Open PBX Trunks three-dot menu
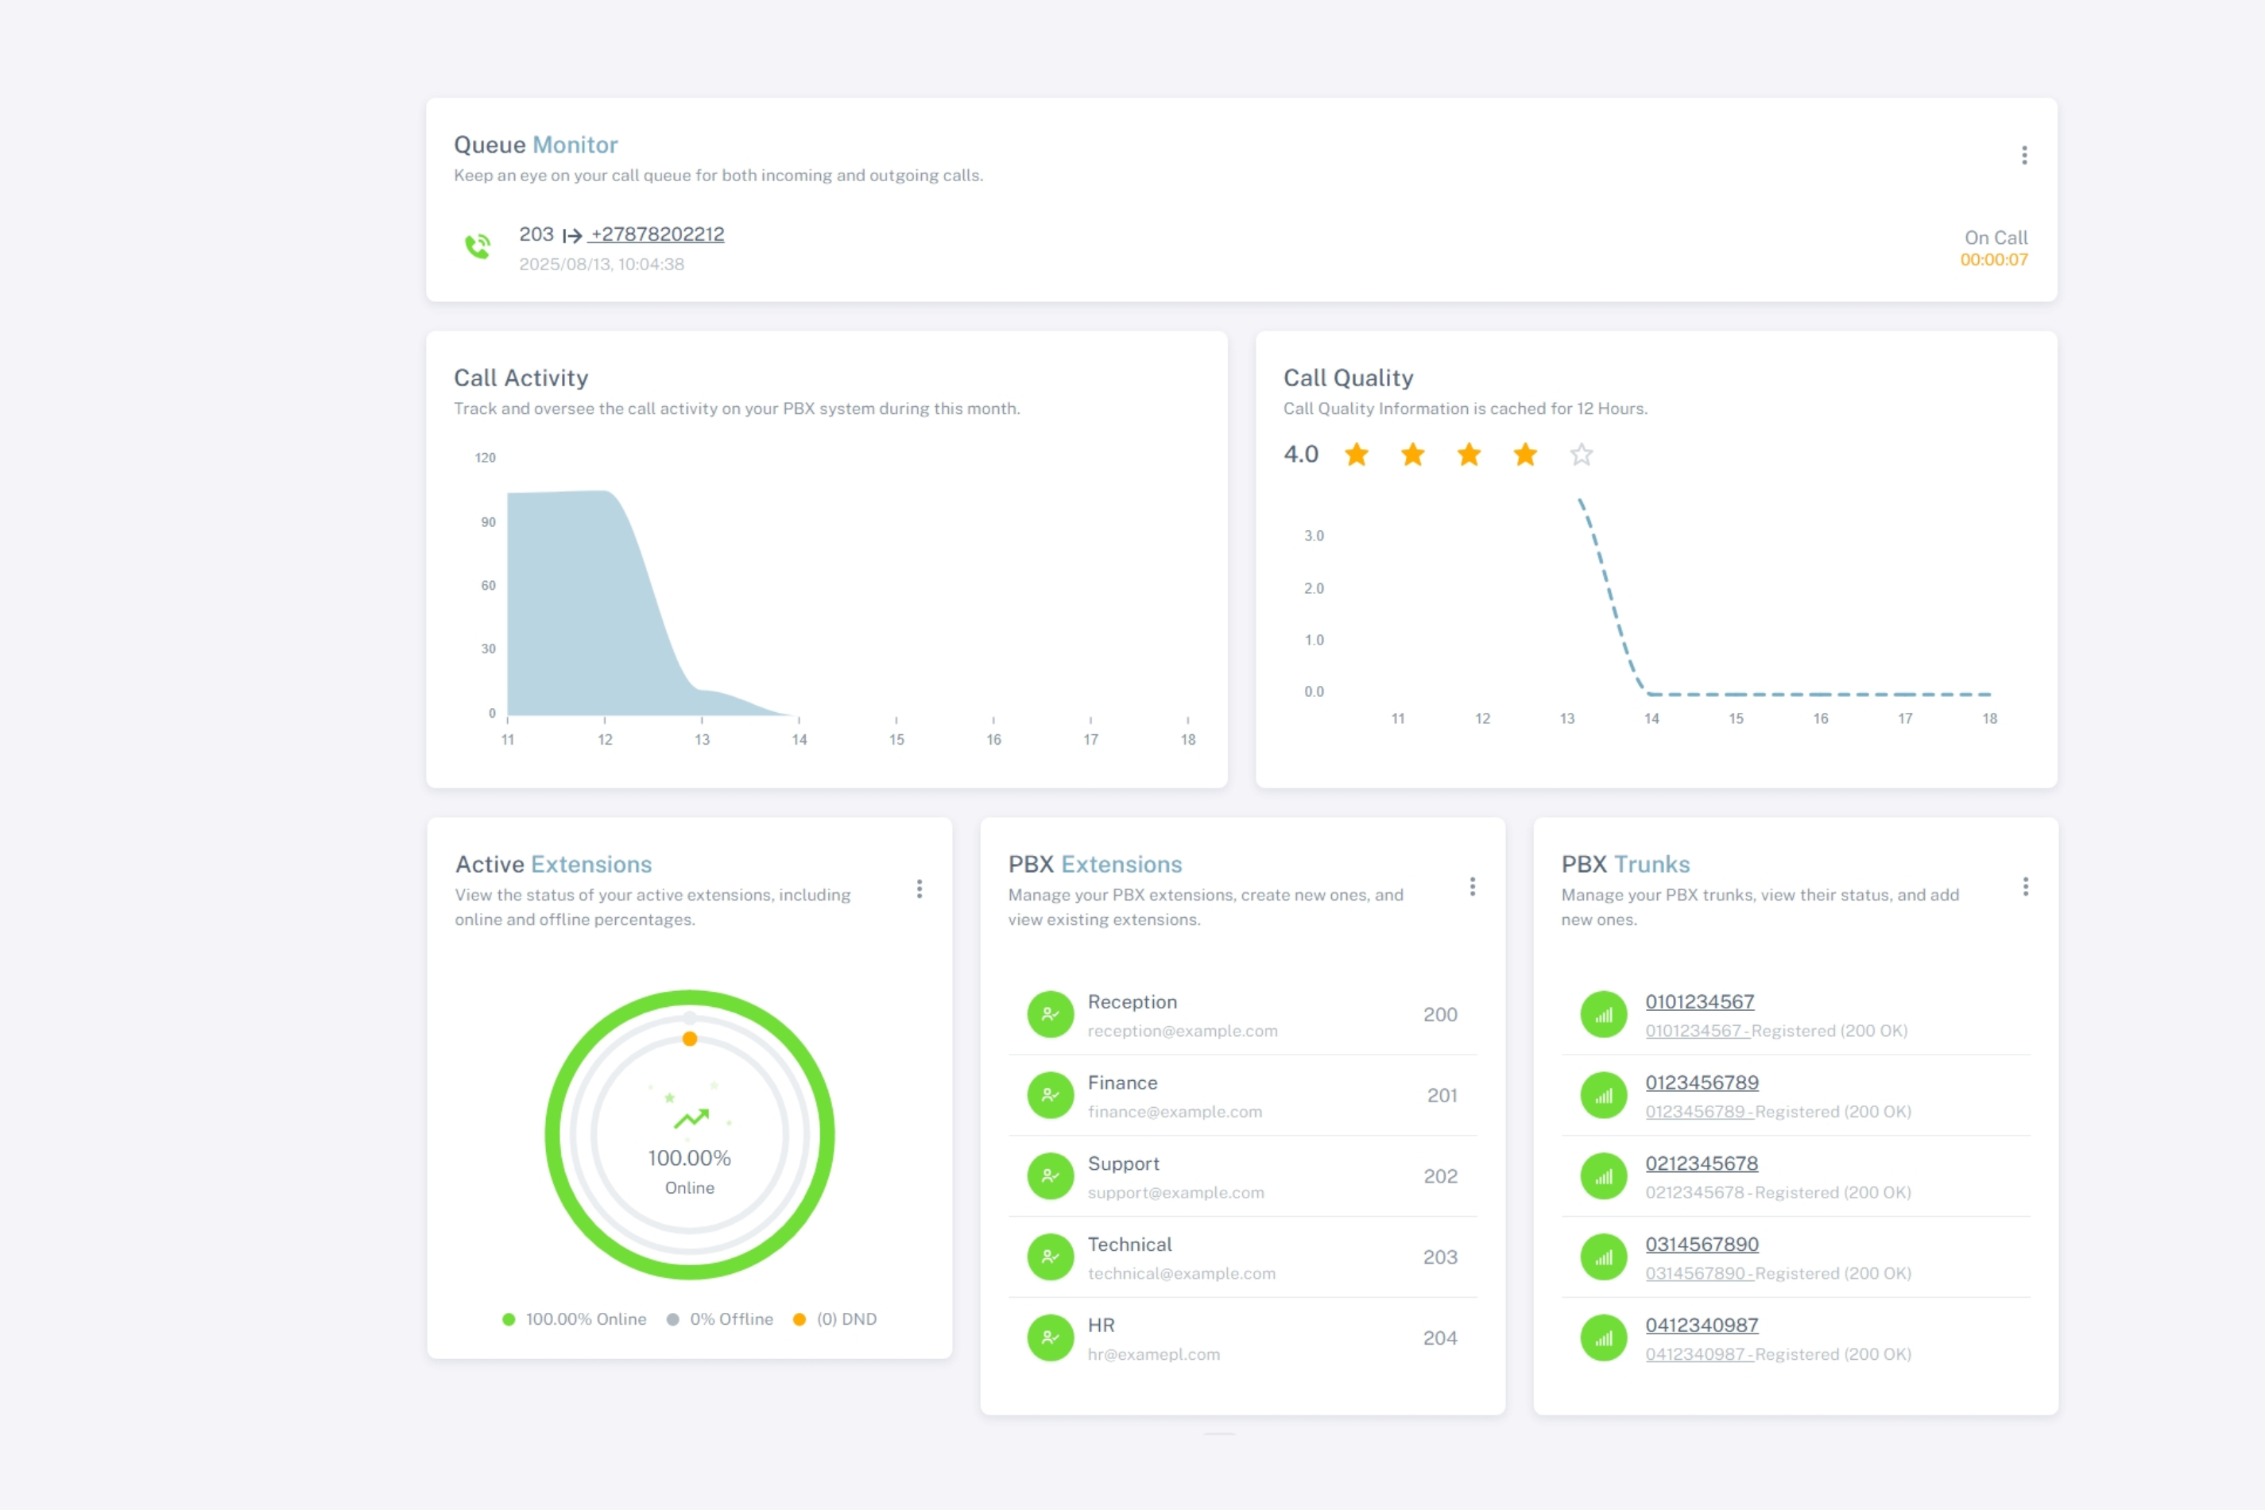 (x=2025, y=886)
